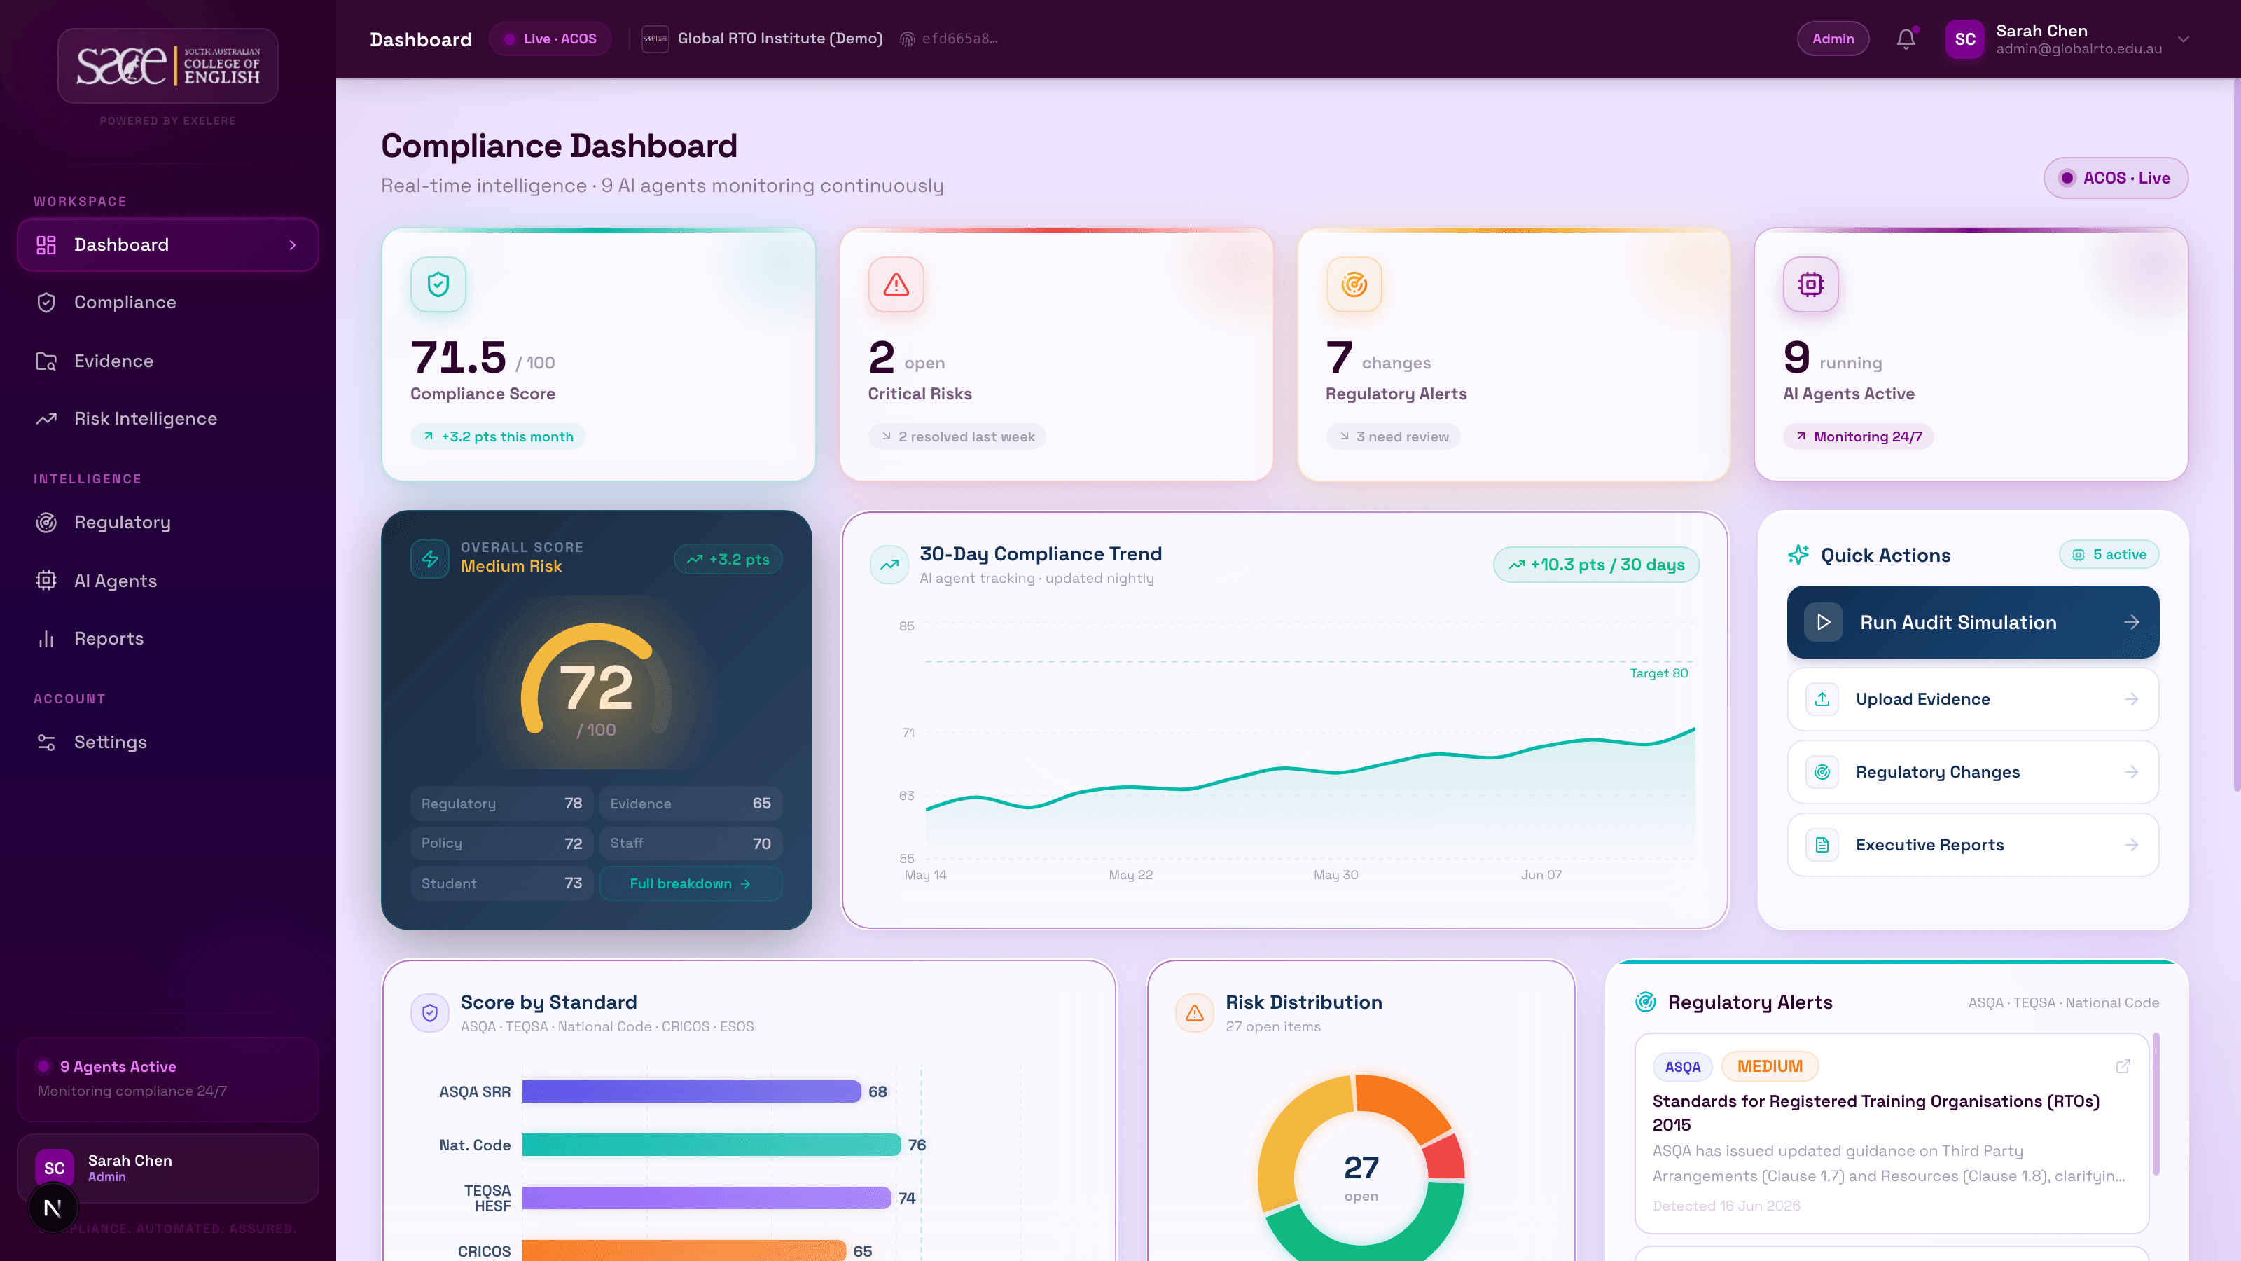The width and height of the screenshot is (2241, 1261).
Task: Click the Upload Evidence upload icon
Action: pos(1822,699)
